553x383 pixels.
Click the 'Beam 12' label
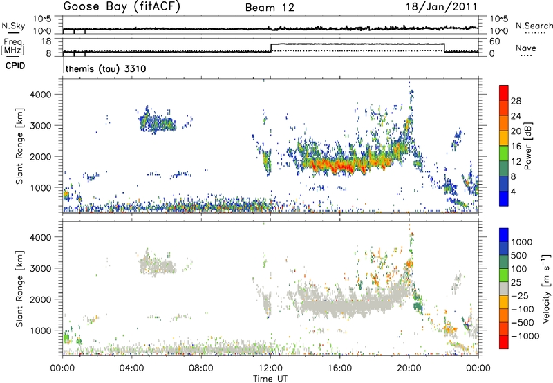(270, 8)
